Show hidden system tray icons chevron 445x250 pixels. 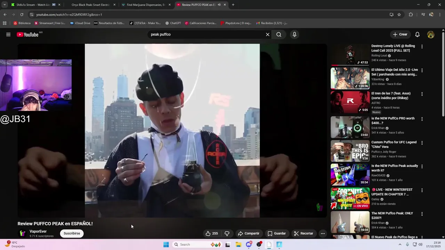(400, 244)
